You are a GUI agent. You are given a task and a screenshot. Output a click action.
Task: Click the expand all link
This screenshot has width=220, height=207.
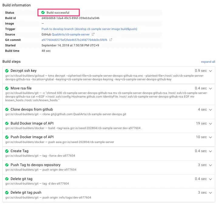point(208,62)
